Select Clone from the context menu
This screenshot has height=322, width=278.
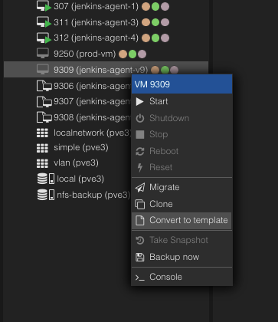coord(182,204)
